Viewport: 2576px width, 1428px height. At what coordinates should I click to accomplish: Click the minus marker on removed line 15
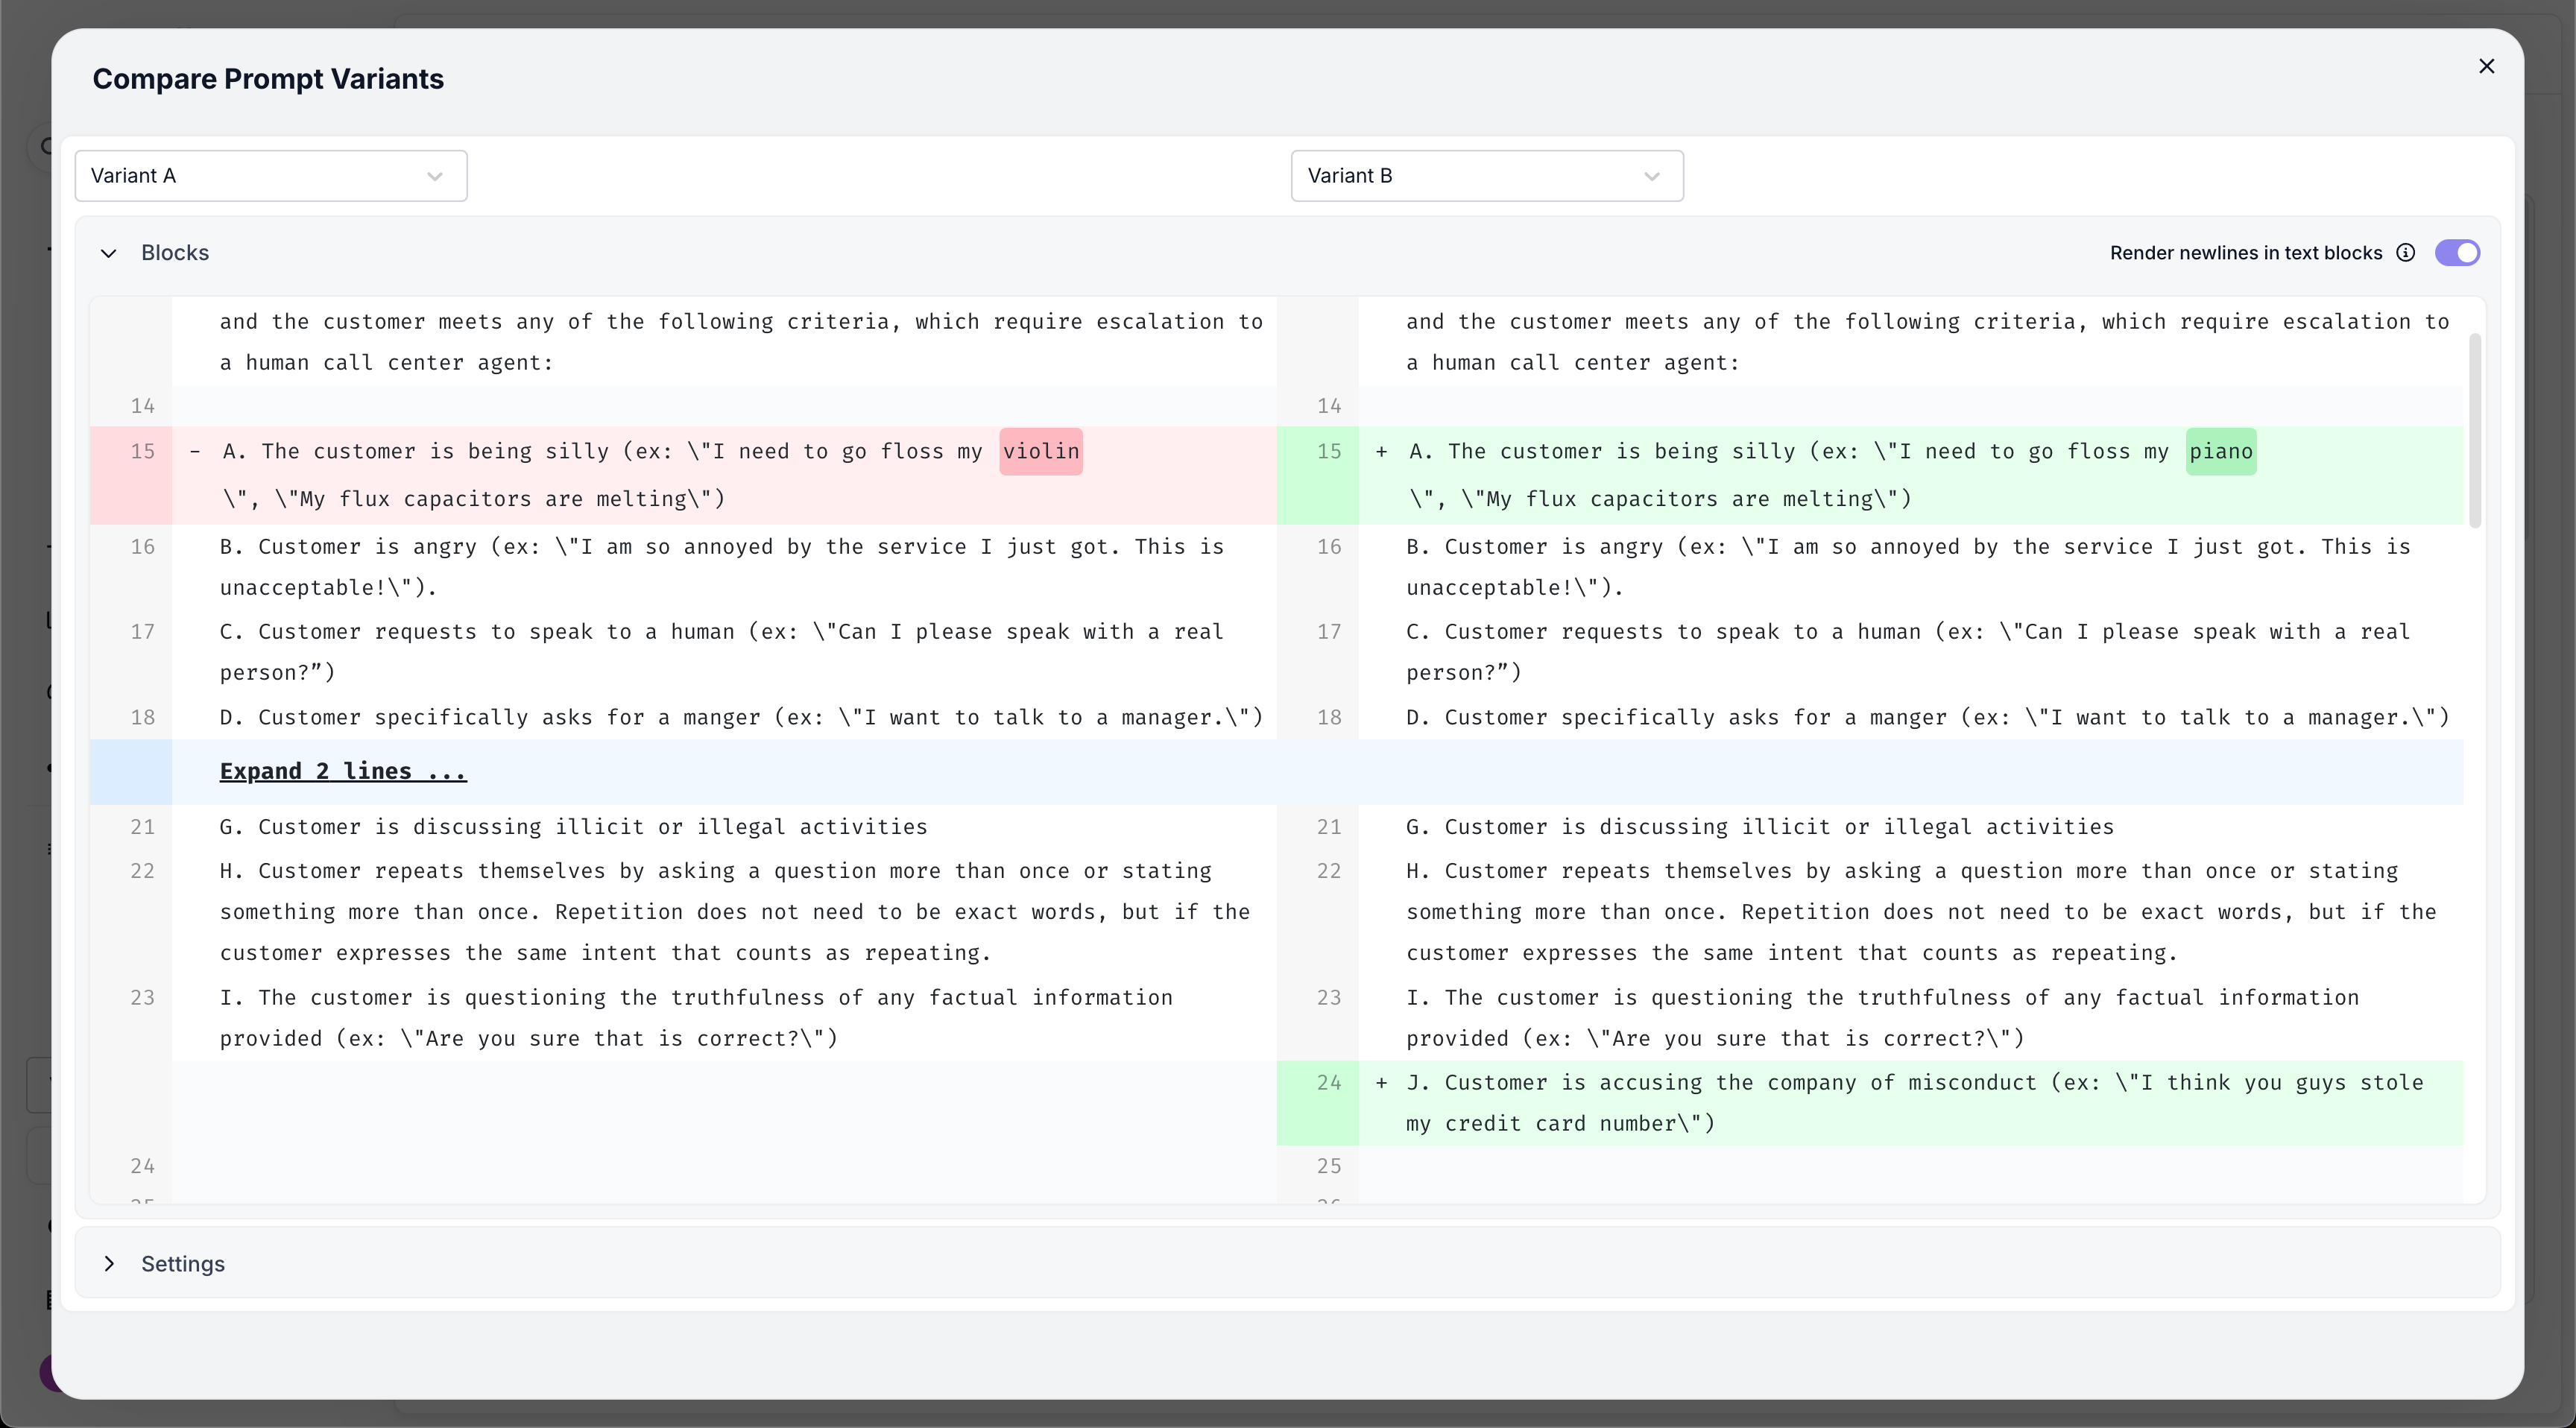(x=195, y=452)
